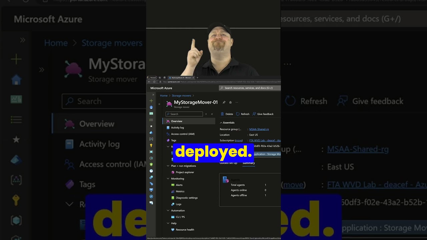Go to the Storage movers breadcrumb
This screenshot has height=240, width=427.
[181, 96]
